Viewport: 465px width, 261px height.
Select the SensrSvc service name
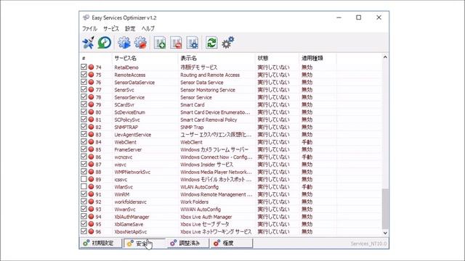(124, 90)
